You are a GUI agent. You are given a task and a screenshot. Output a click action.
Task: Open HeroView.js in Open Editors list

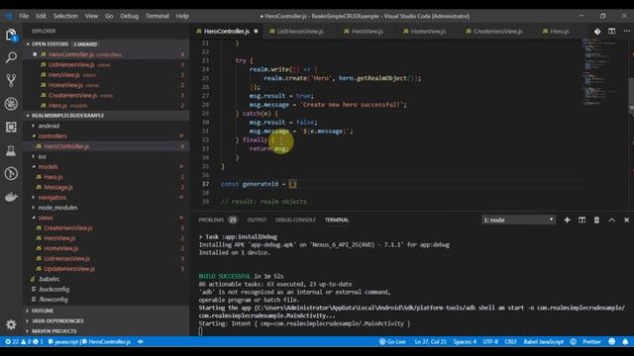click(x=63, y=75)
